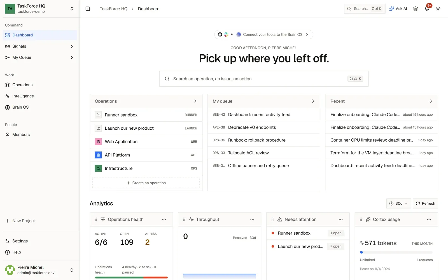Click Create an operation
This screenshot has height=280, width=448.
coord(146,183)
